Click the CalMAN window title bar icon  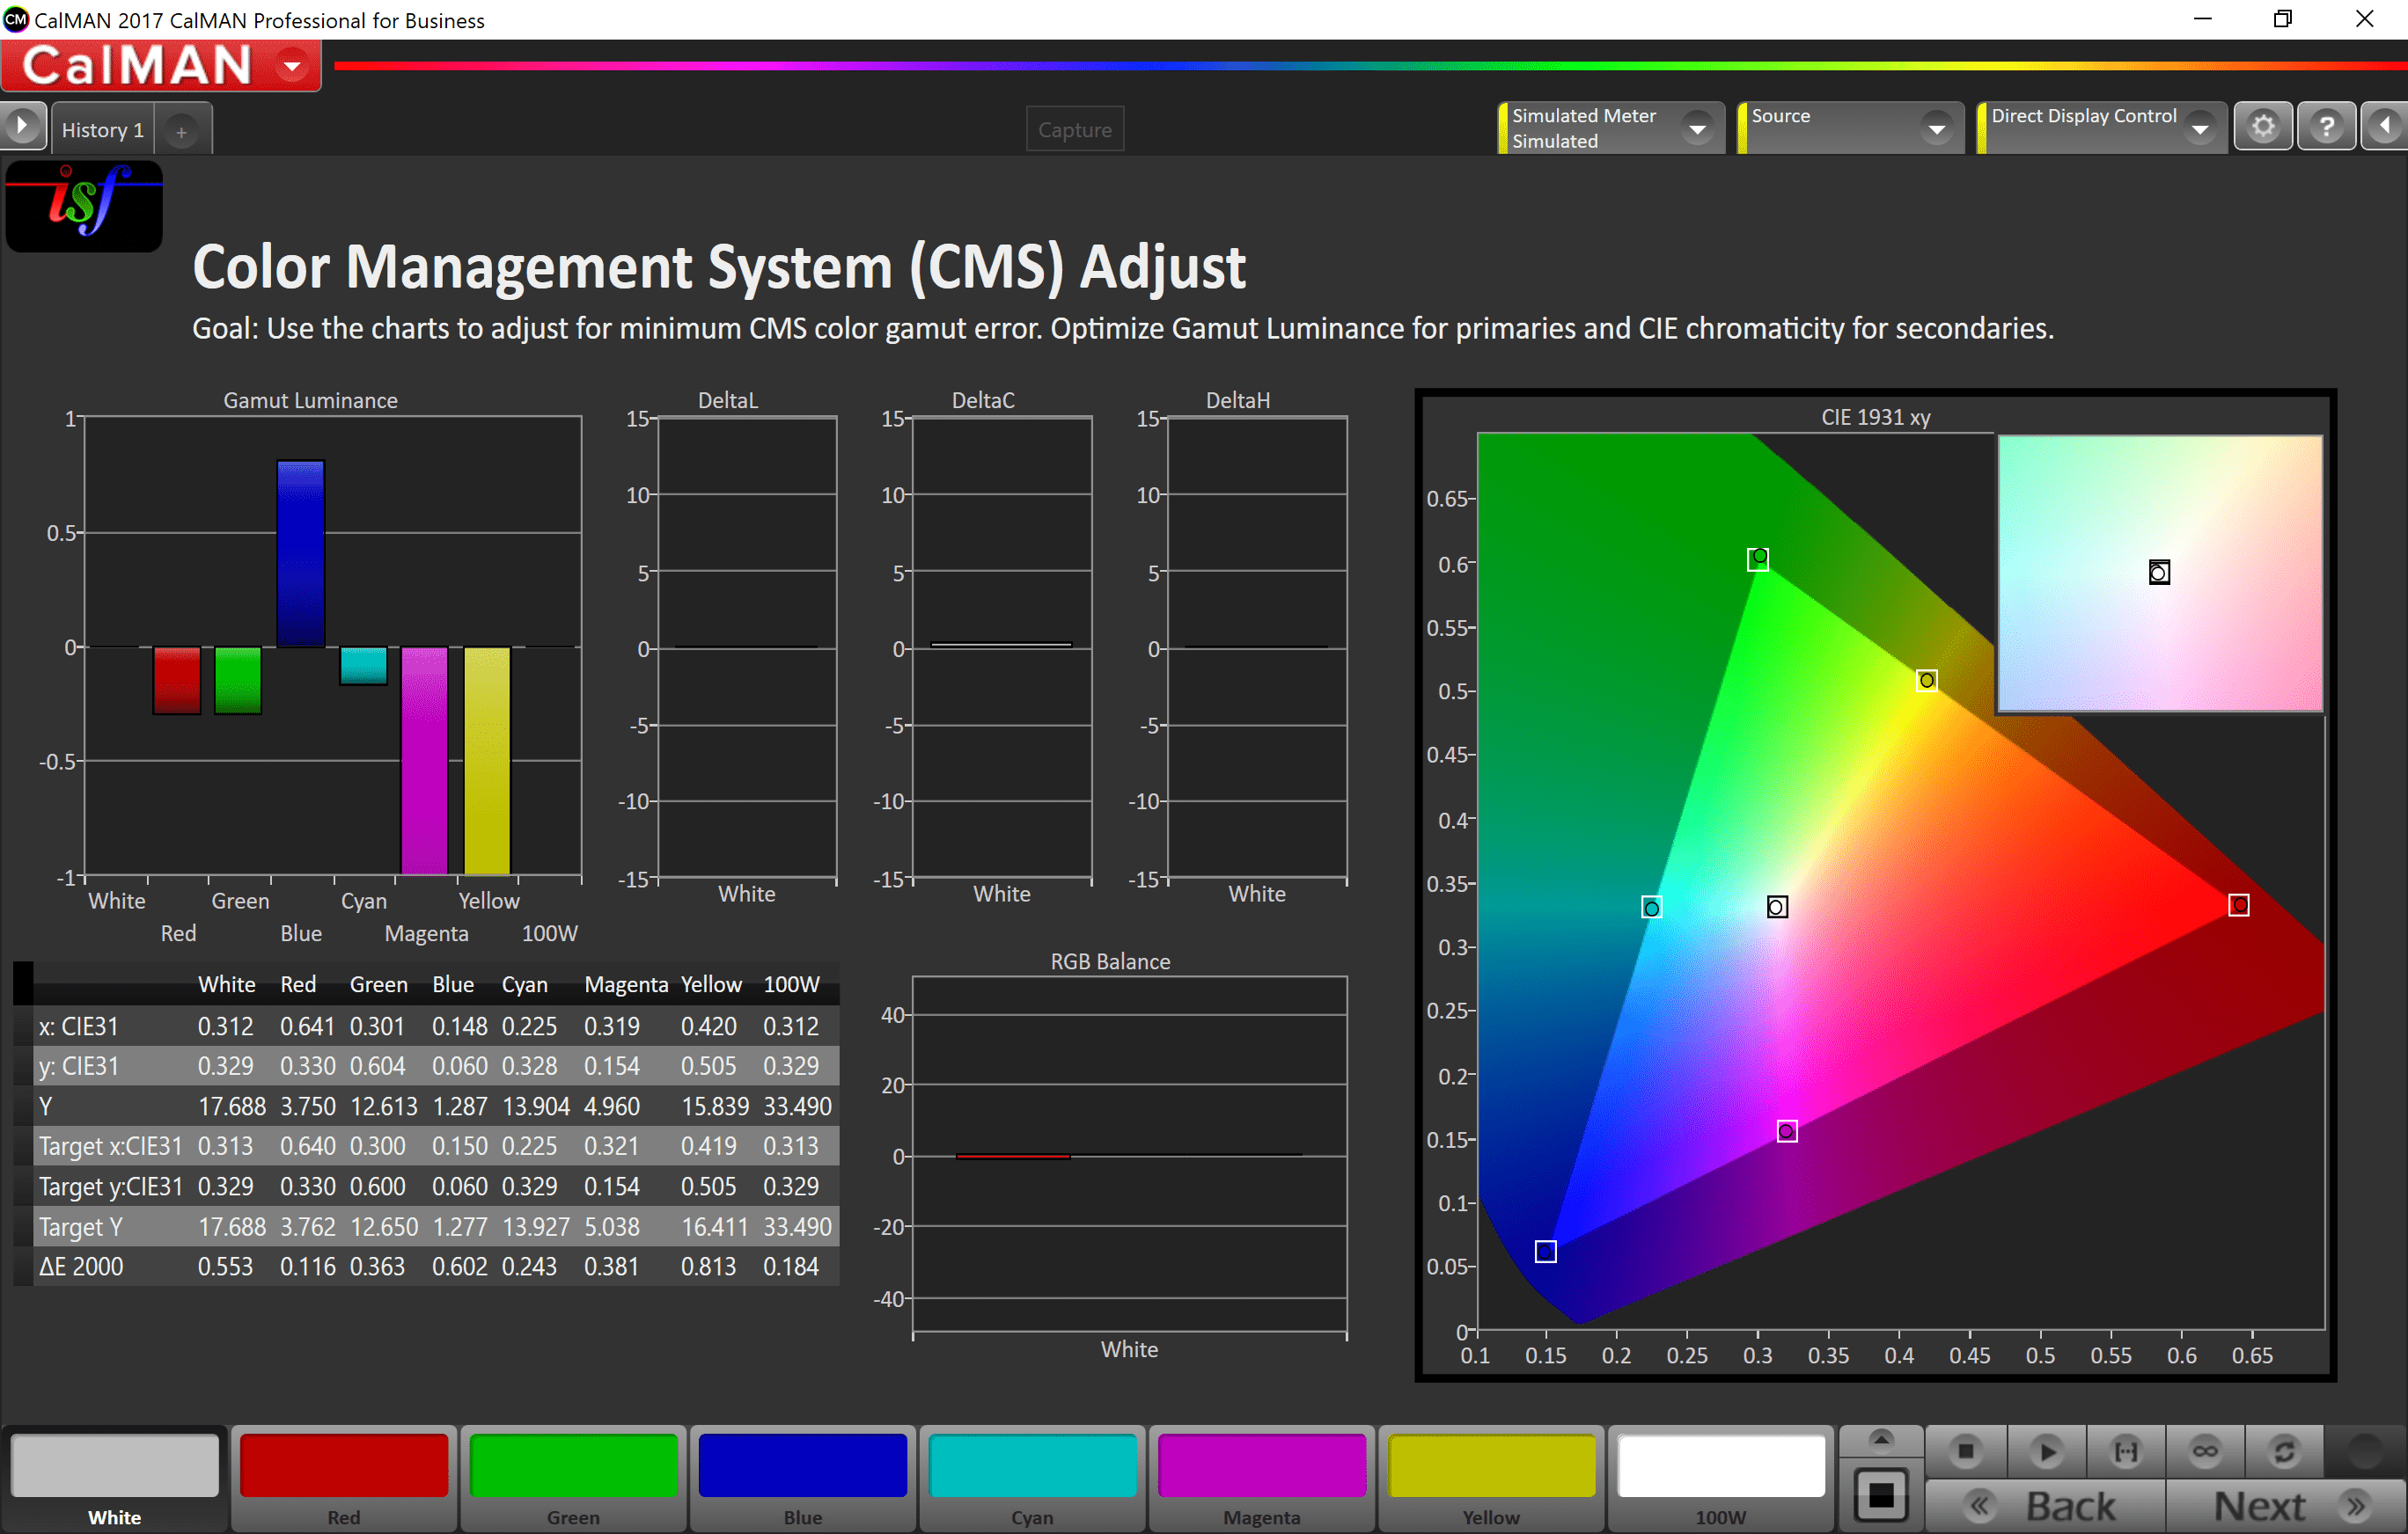click(x=16, y=19)
